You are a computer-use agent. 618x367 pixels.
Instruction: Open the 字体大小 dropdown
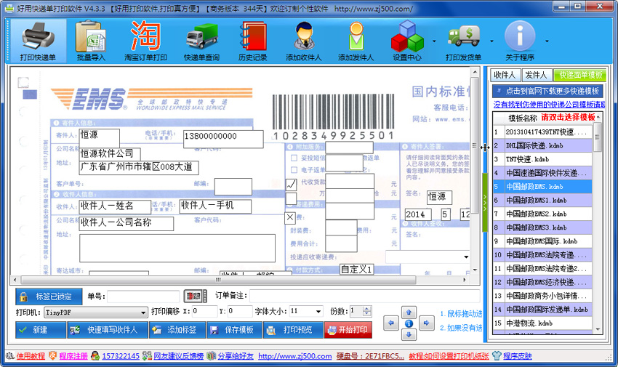pos(318,312)
